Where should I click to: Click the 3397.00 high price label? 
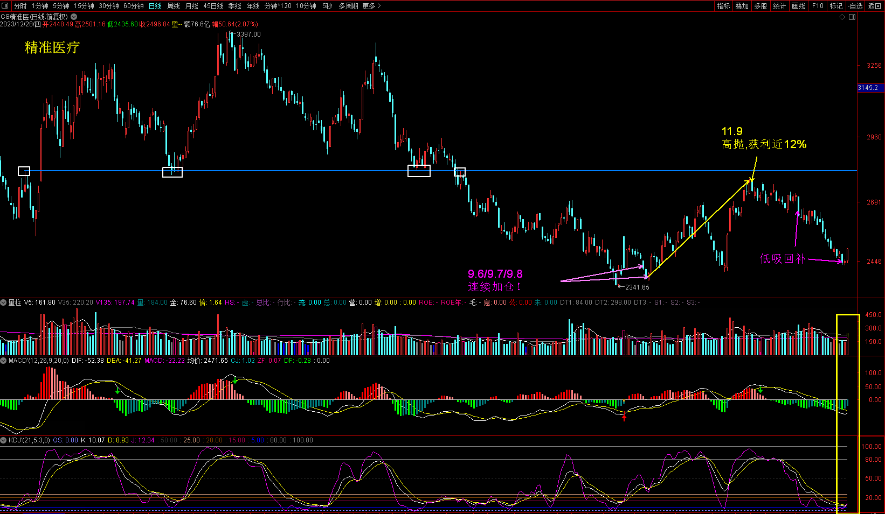248,34
